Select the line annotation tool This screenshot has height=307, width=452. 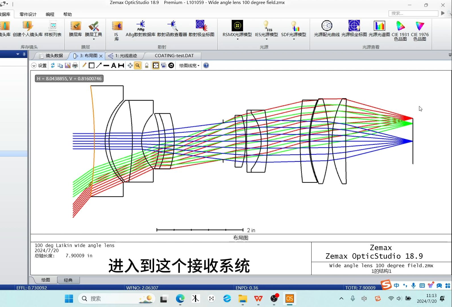[x=106, y=65]
